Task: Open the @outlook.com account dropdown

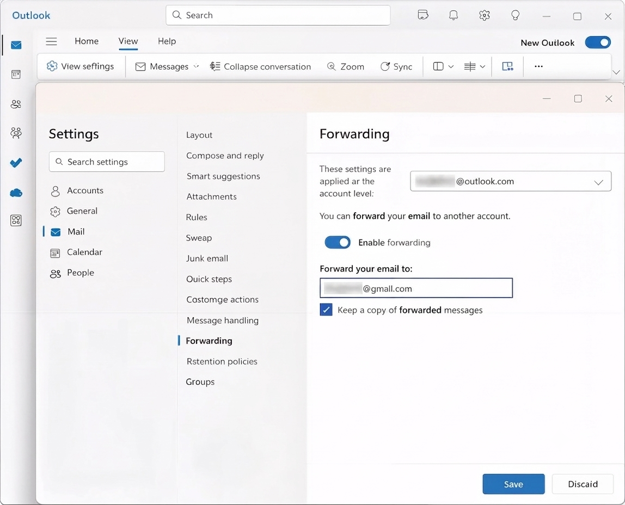Action: point(511,181)
